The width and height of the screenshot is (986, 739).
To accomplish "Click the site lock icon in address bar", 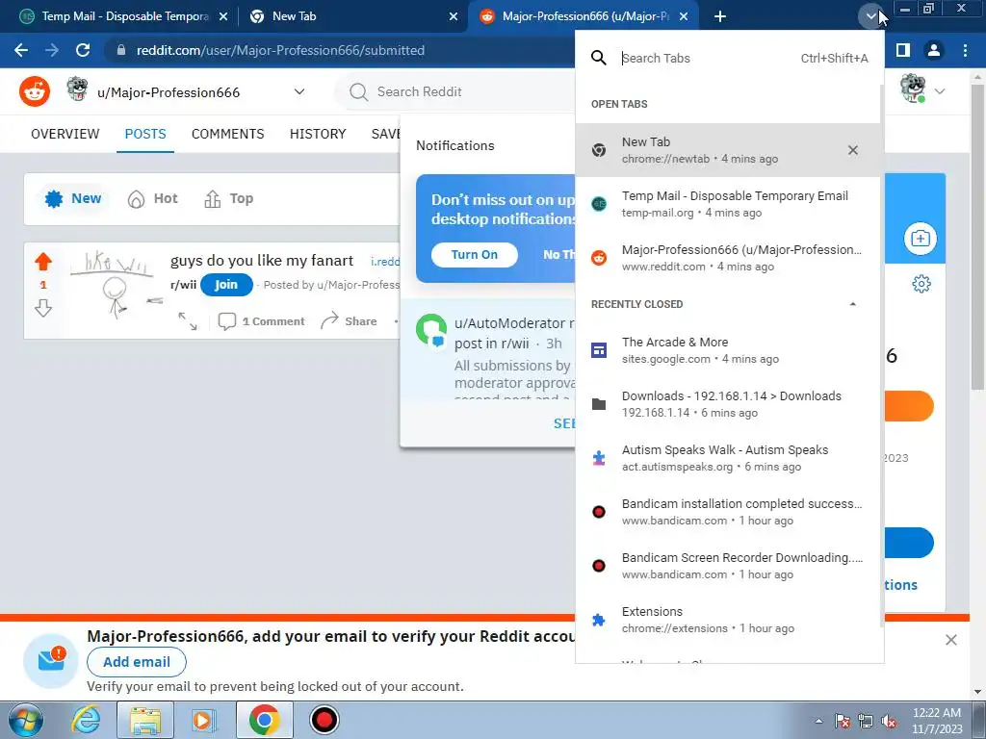I will click(x=121, y=50).
